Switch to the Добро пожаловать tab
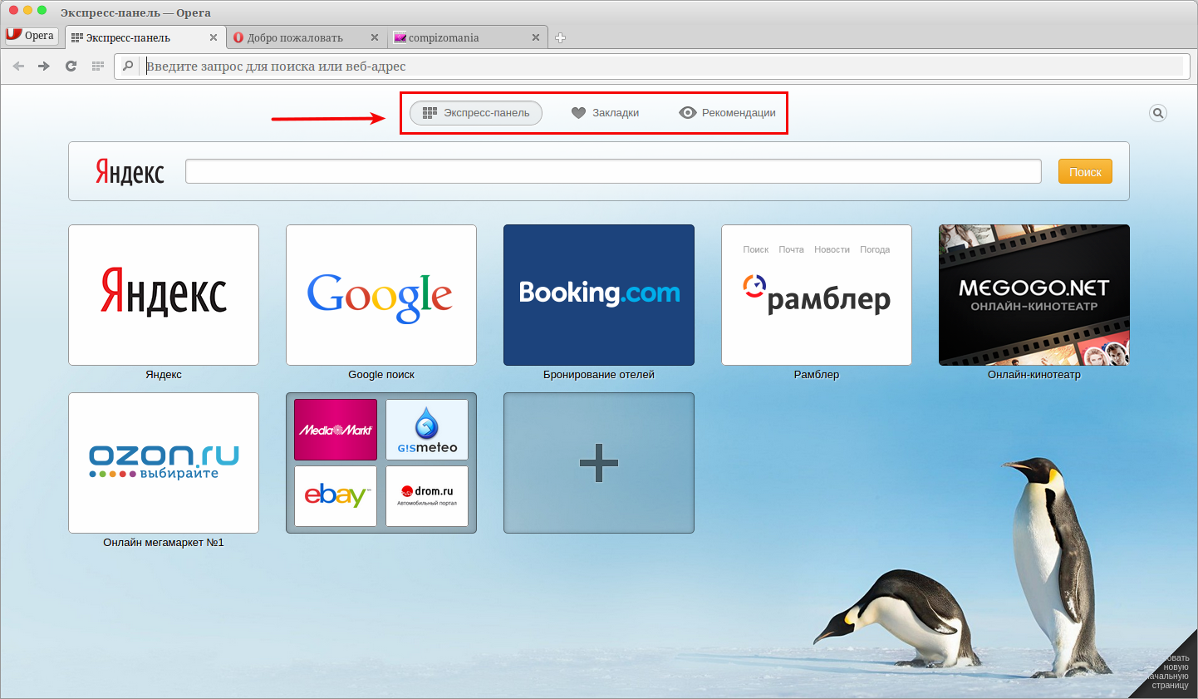Image resolution: width=1198 pixels, height=699 pixels. [306, 37]
